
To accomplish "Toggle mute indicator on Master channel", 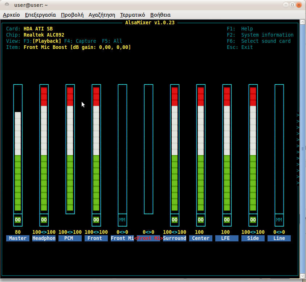I will [x=18, y=220].
